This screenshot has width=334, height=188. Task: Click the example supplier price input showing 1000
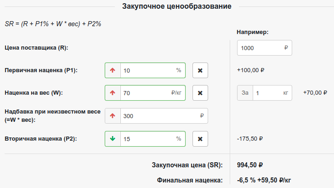[260, 48]
